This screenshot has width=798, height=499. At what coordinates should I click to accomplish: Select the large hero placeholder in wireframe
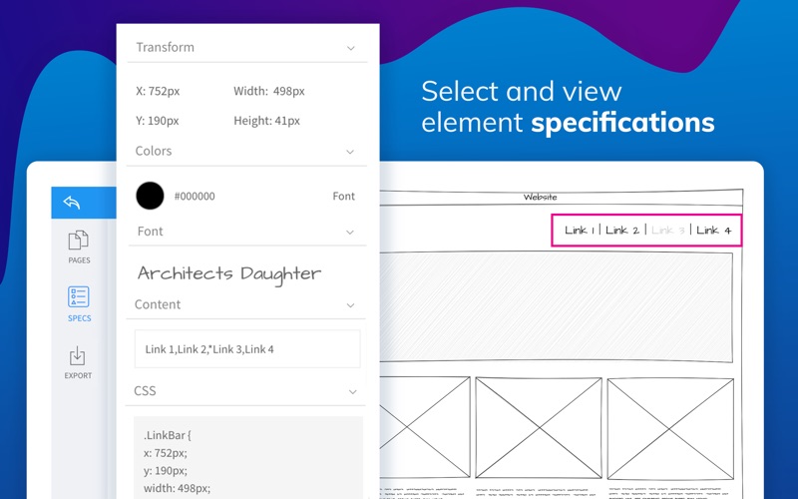(x=557, y=307)
